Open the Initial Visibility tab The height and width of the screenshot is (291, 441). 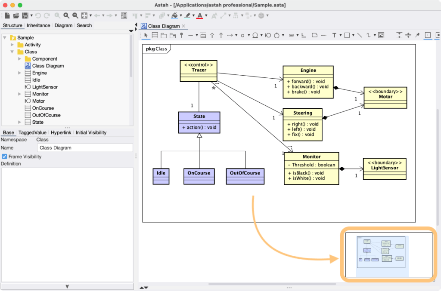coord(91,132)
